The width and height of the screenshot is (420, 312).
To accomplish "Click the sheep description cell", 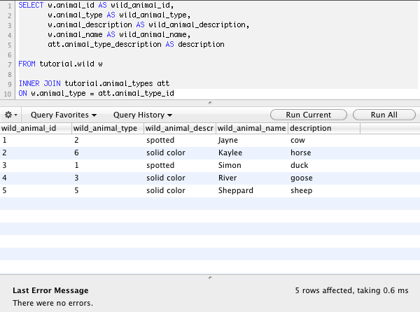I will (x=324, y=190).
